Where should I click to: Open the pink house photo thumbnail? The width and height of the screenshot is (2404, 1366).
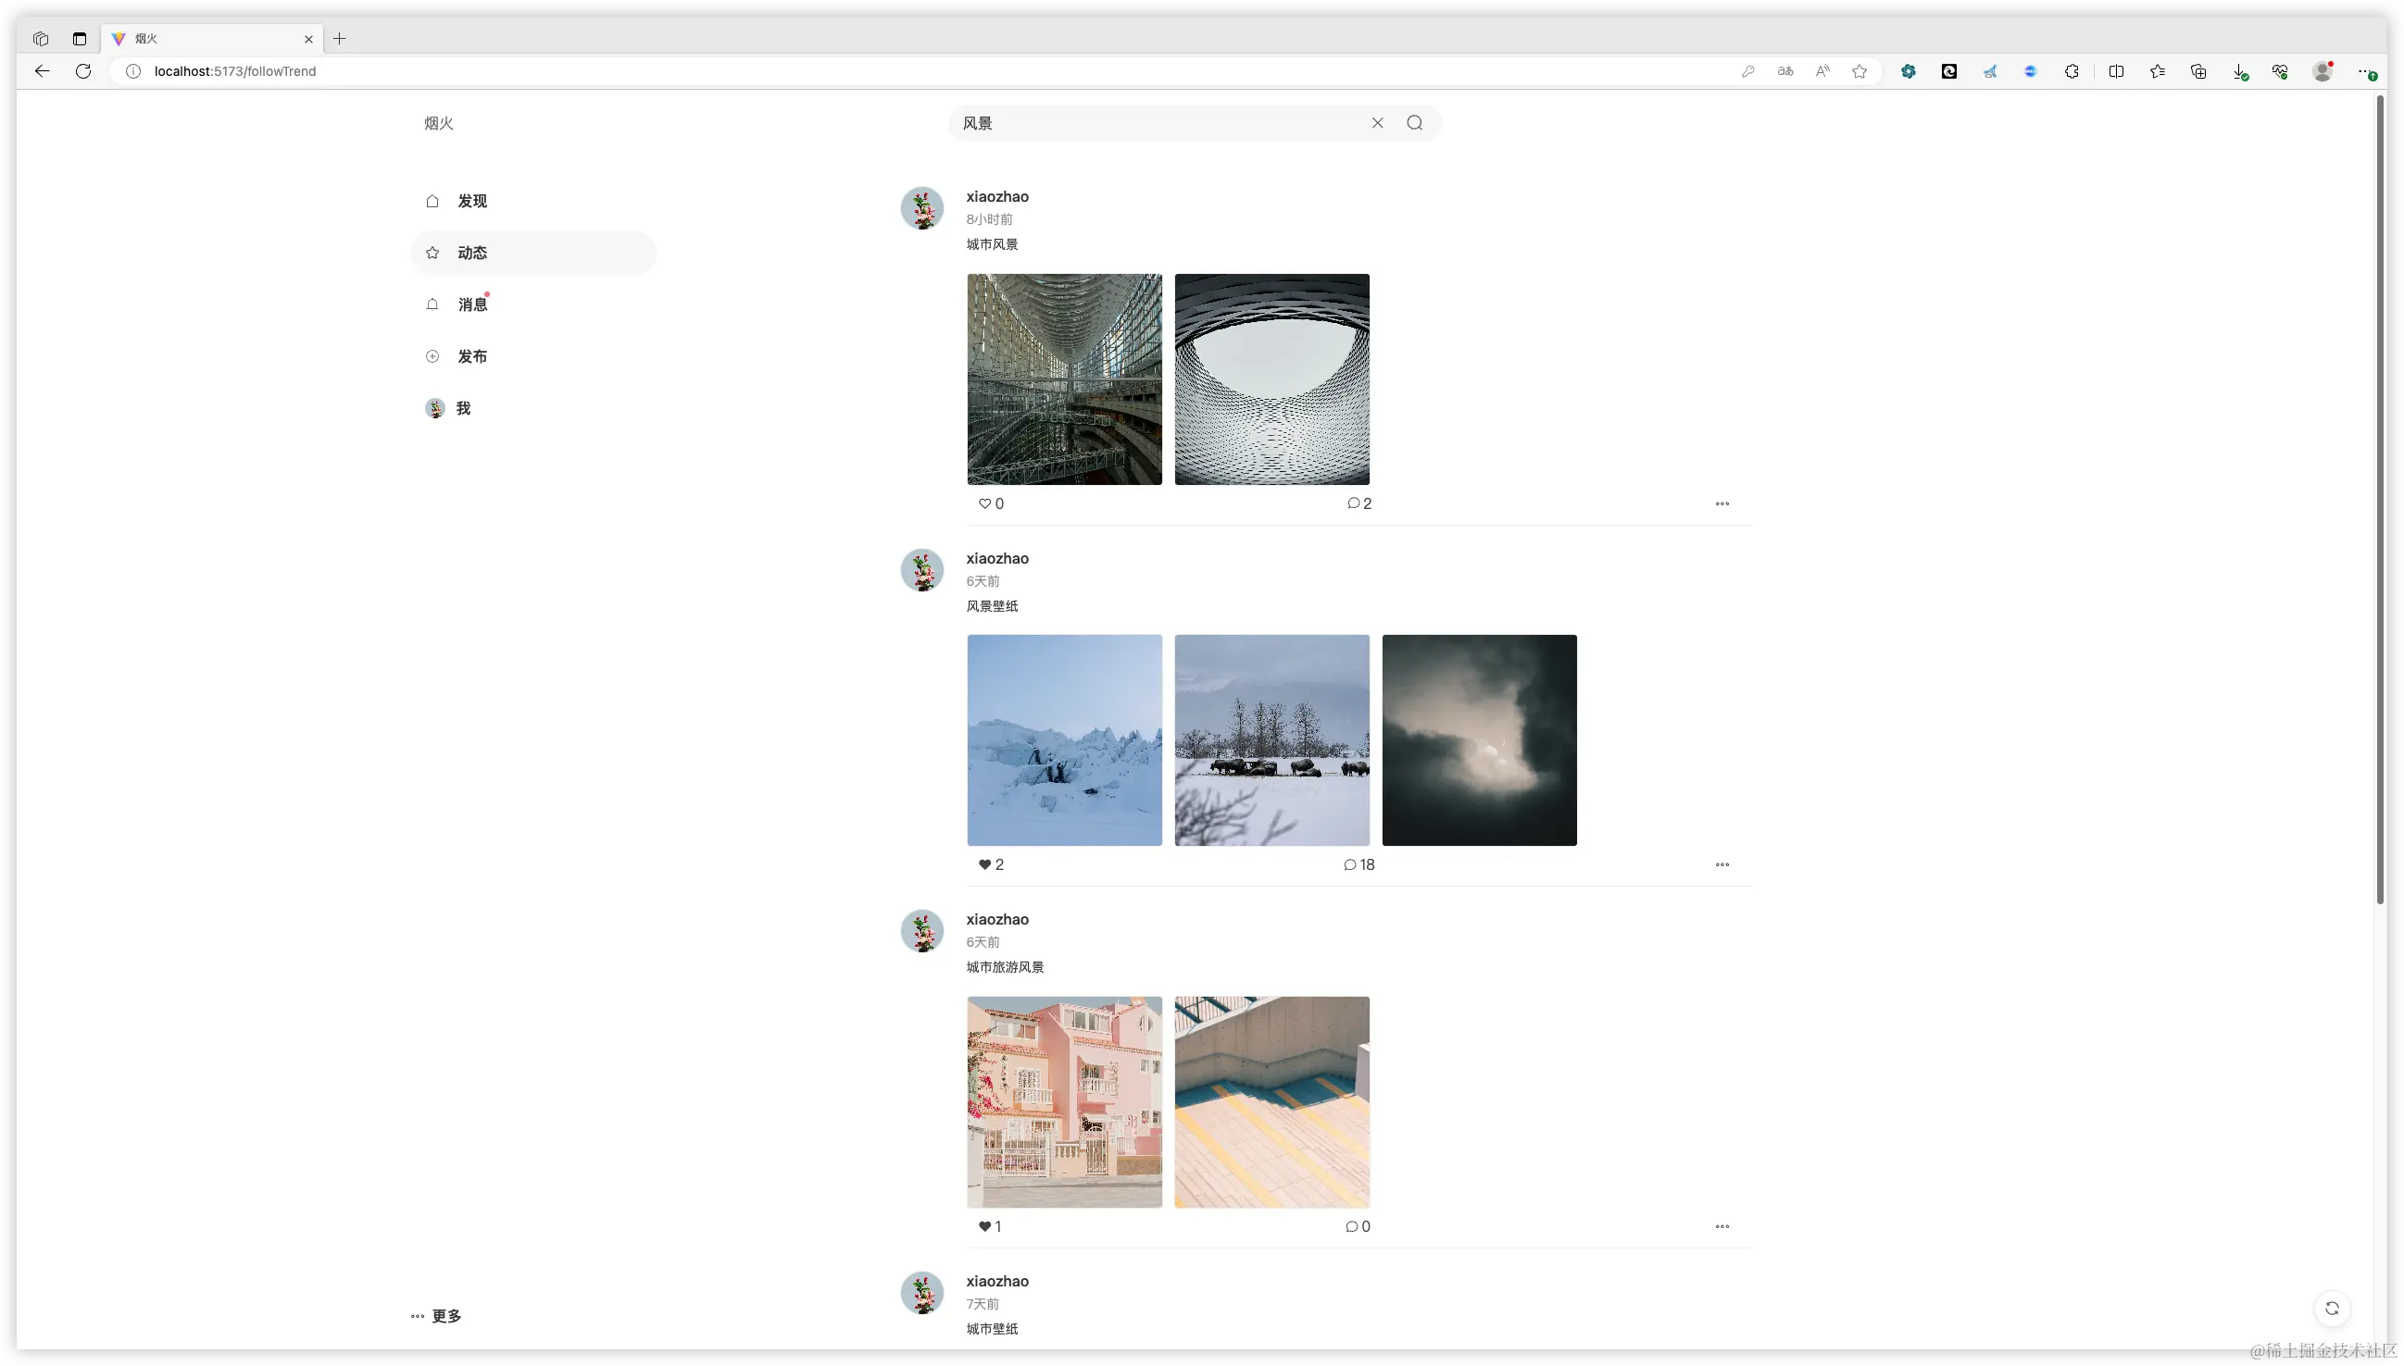pyautogui.click(x=1063, y=1101)
